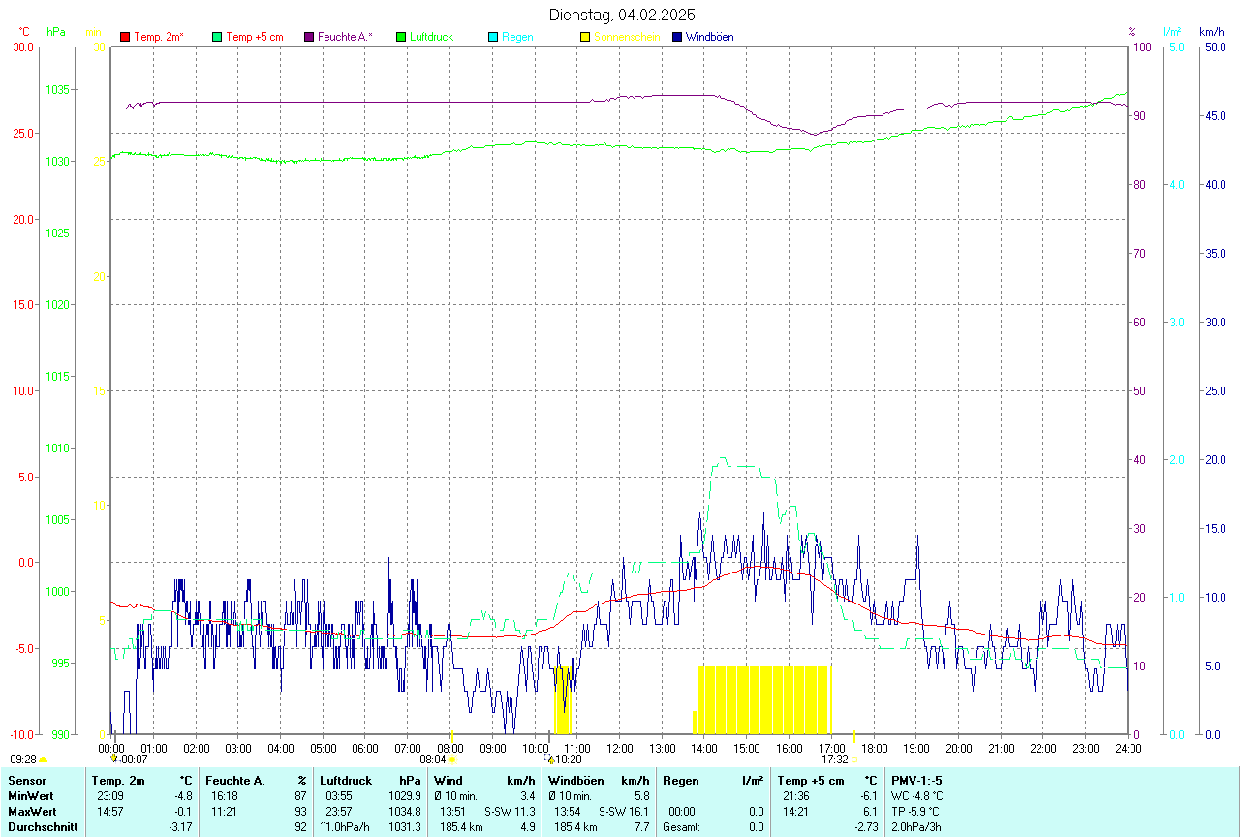Click the 'Temp. 2m' table column header
This screenshot has height=837, width=1240.
(118, 781)
